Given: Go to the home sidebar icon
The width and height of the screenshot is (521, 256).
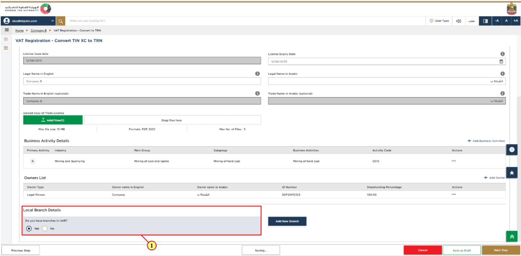Looking at the screenshot, I should pyautogui.click(x=6, y=39).
